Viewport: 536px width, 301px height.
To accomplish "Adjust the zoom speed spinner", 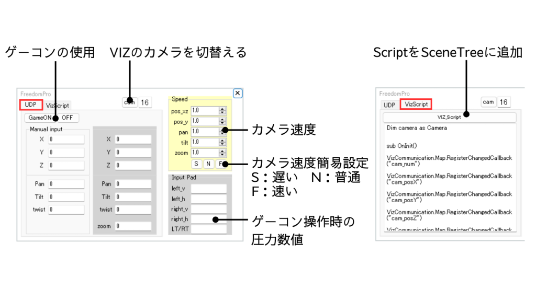I will (222, 153).
